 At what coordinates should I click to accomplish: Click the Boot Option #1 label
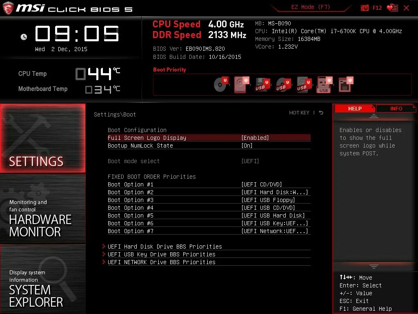130,184
